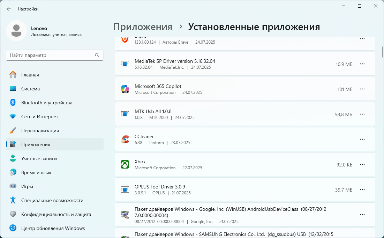
Task: Click the Система monitor icon
Action: pyautogui.click(x=13, y=89)
